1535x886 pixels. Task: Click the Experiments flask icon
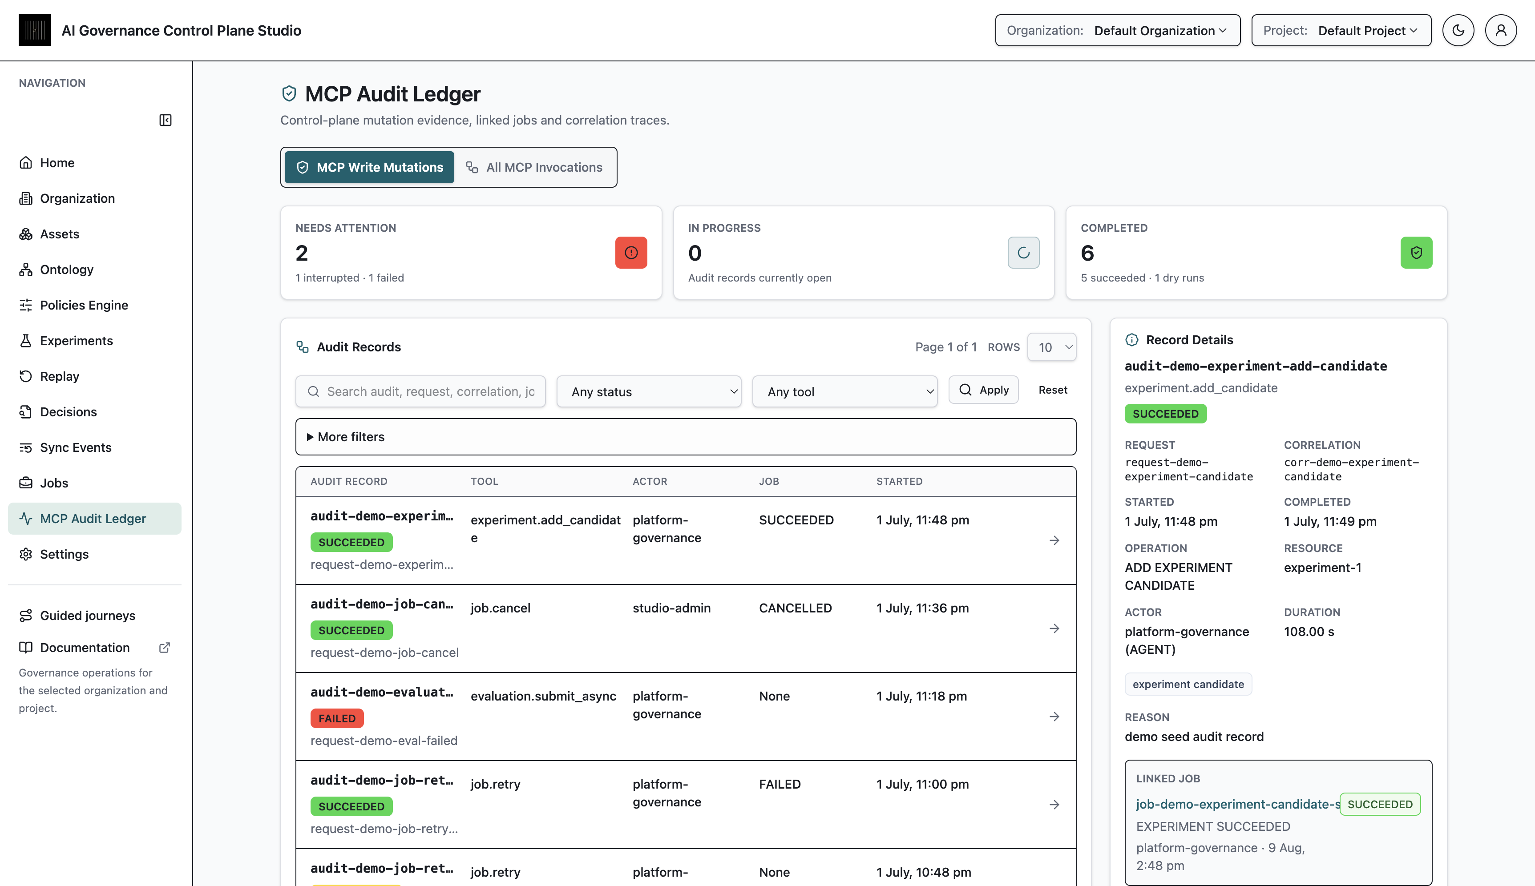25,341
